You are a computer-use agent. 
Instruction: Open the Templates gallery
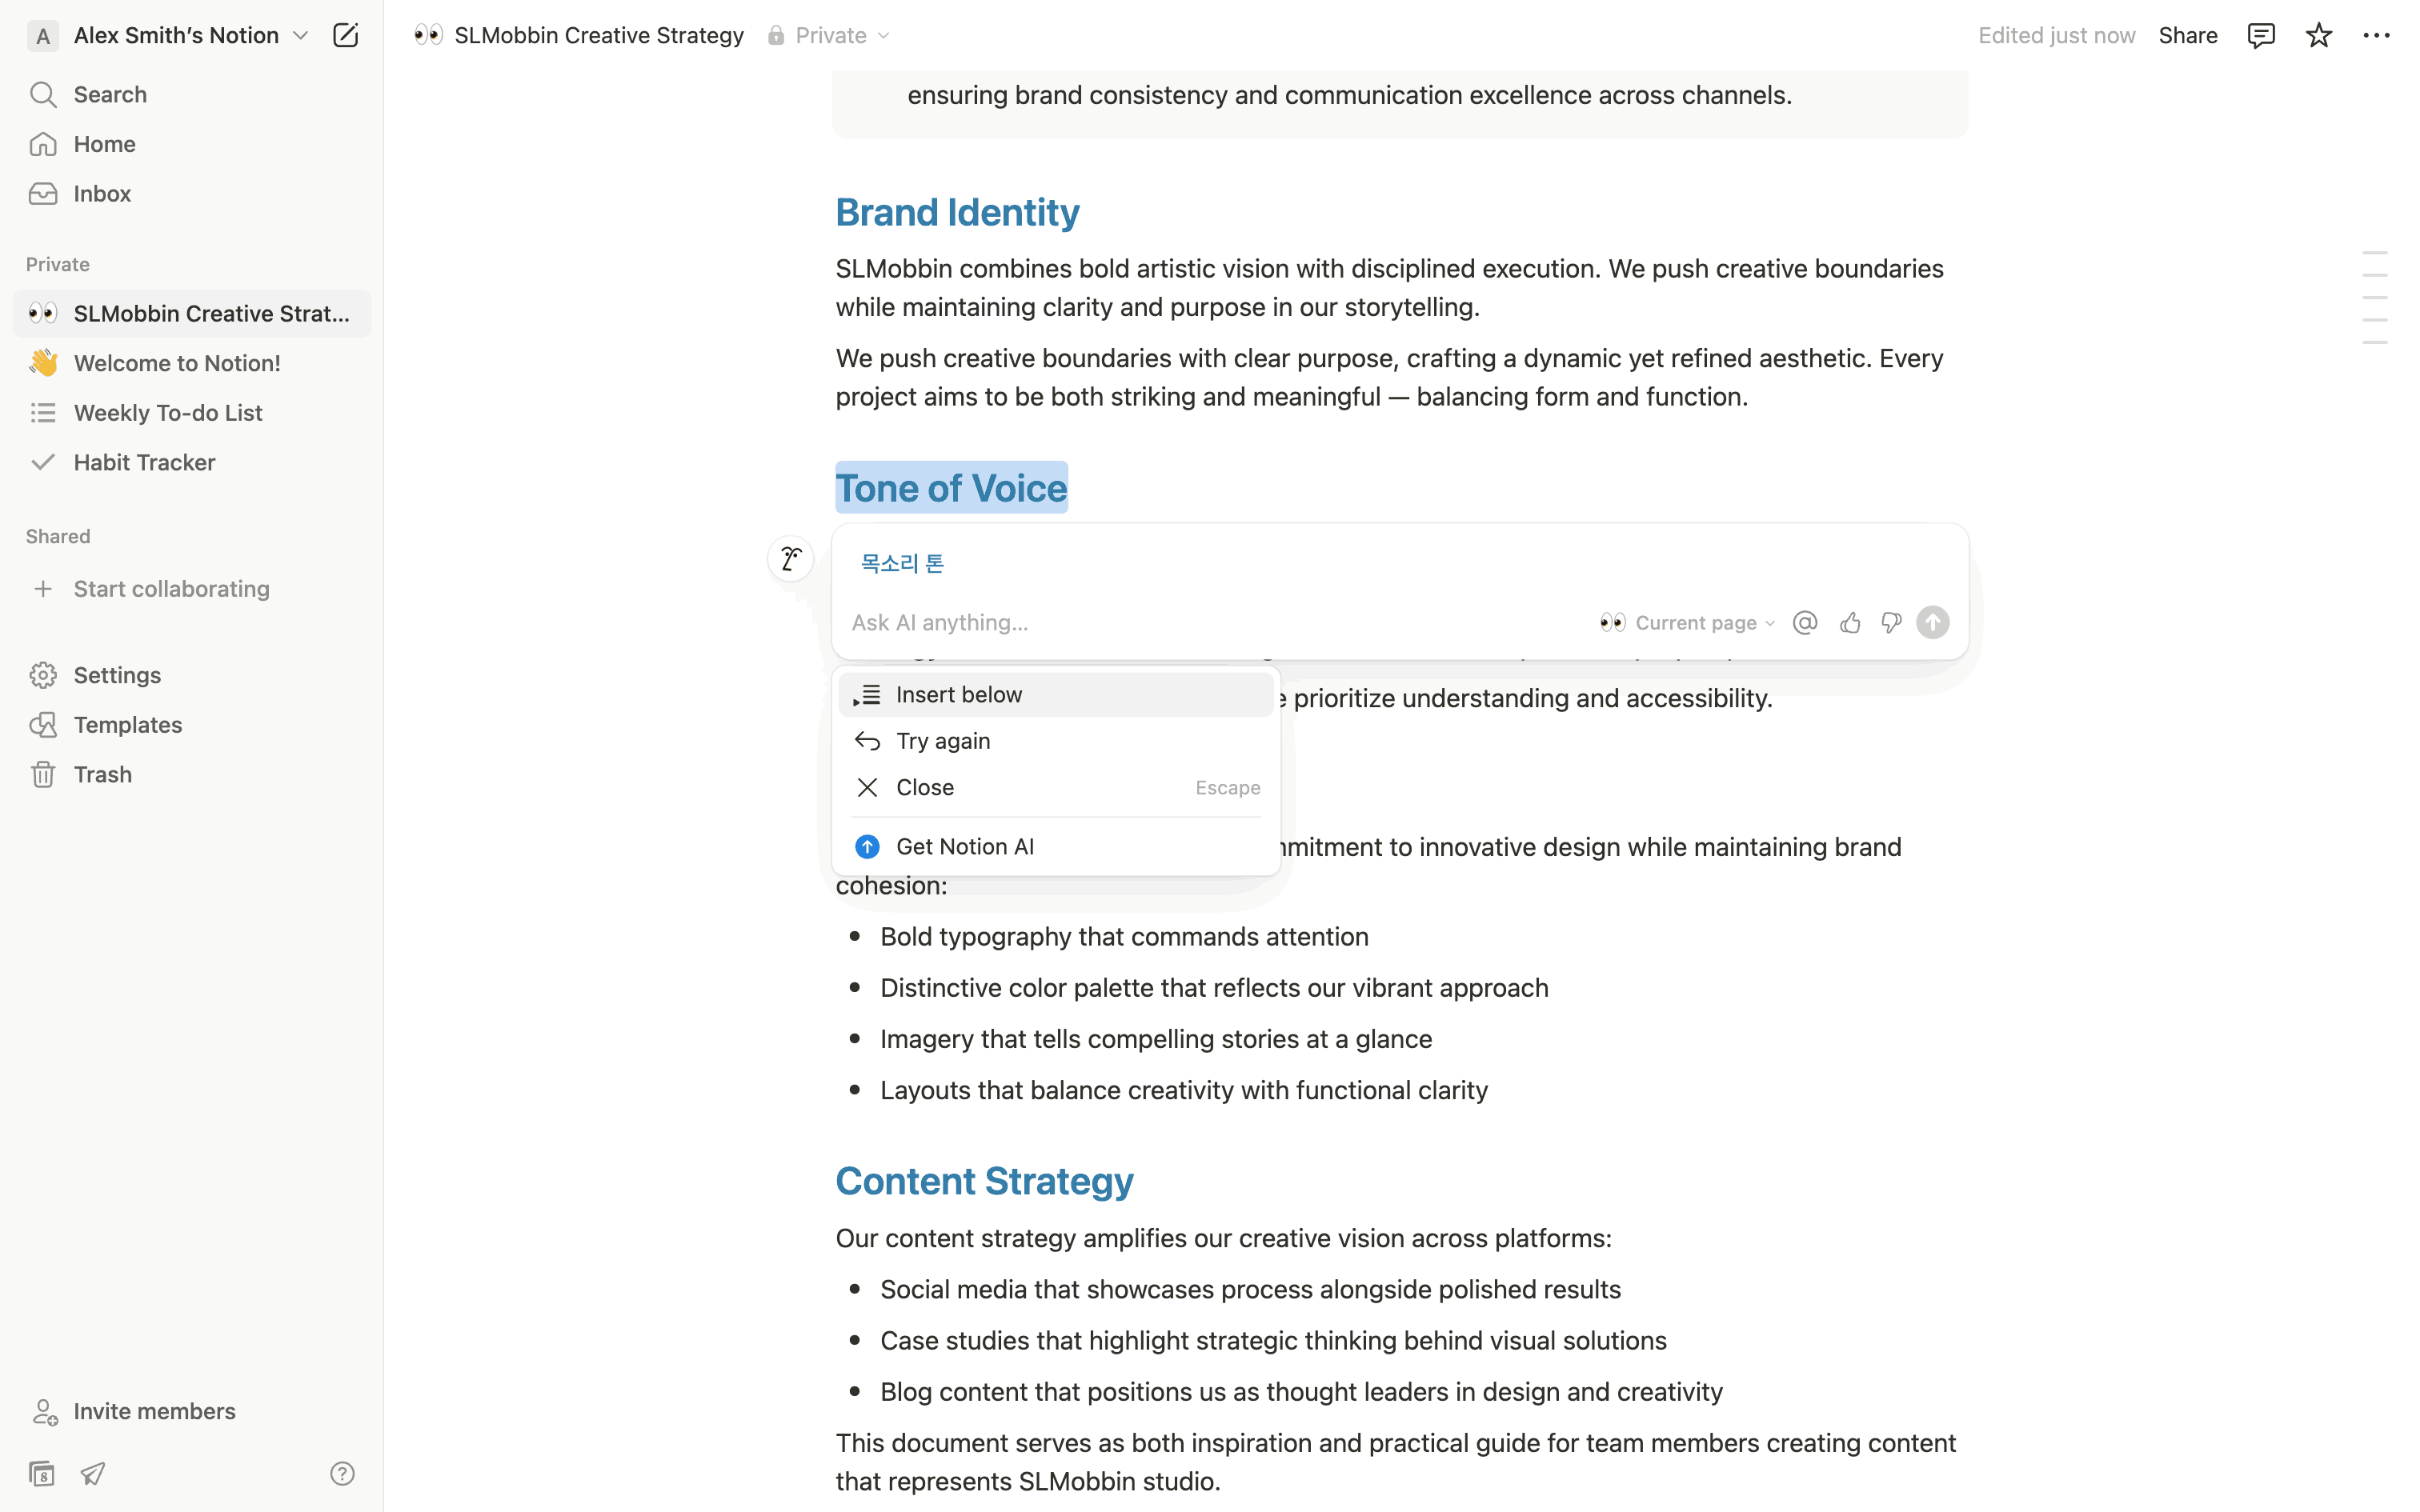coord(127,725)
